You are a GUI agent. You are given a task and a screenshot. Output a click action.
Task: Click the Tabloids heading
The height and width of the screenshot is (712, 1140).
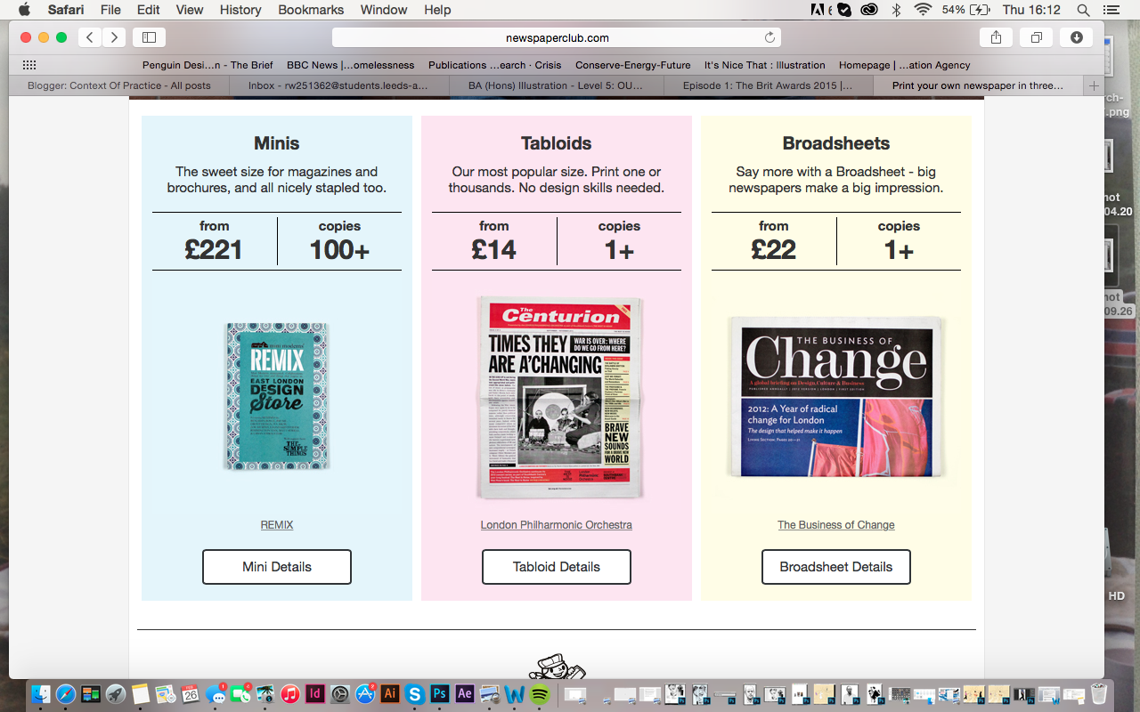point(557,143)
